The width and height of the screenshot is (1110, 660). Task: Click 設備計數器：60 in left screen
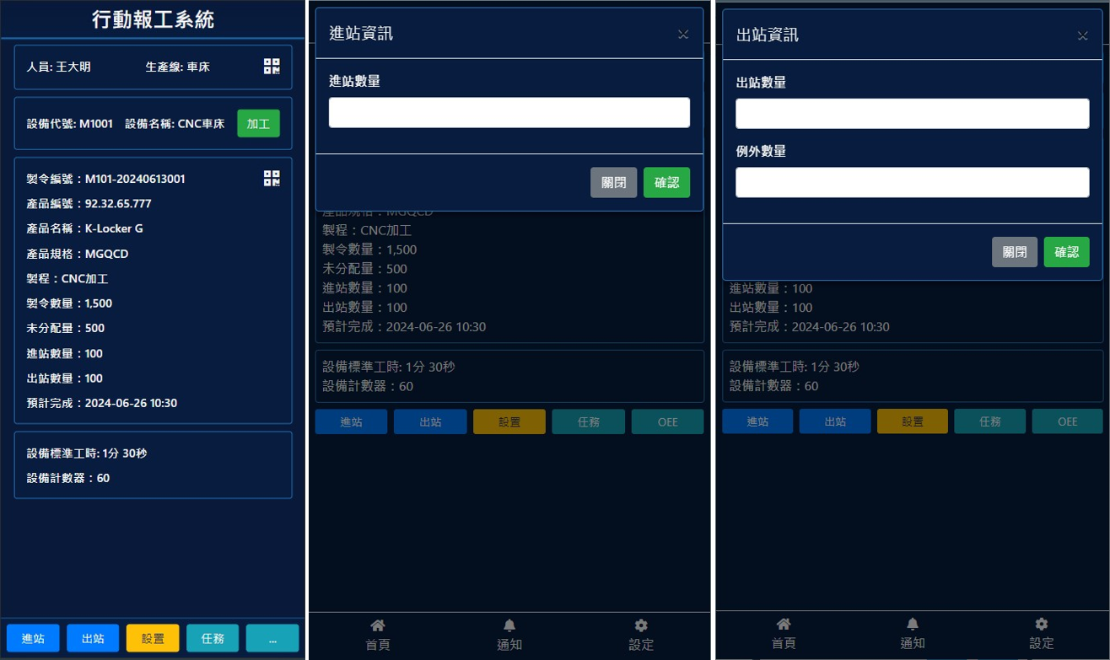tap(68, 478)
